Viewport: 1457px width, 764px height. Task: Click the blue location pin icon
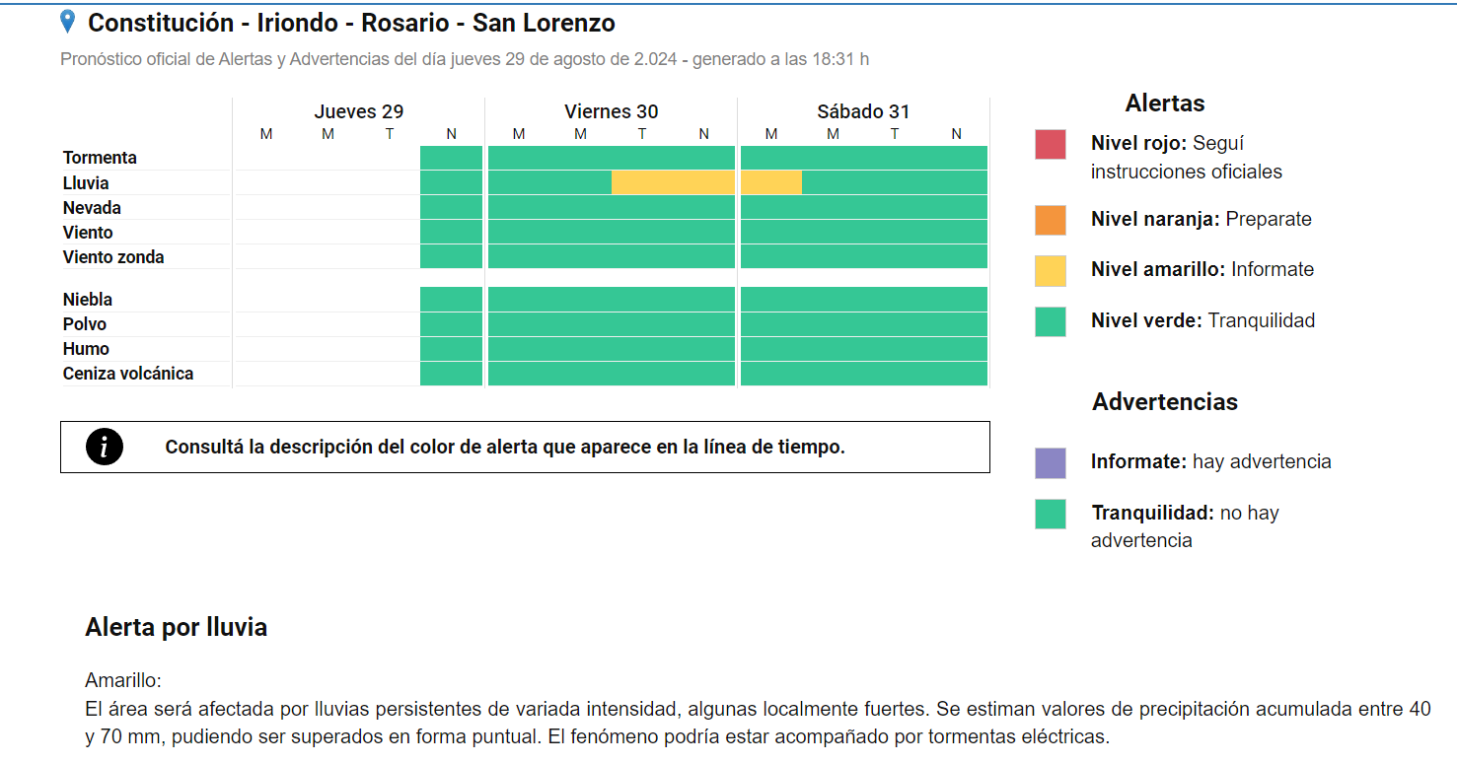pos(67,22)
